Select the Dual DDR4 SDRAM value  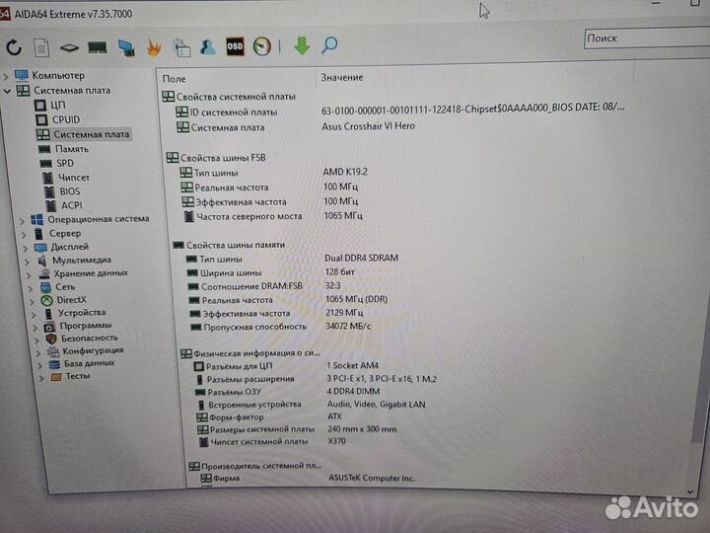tap(361, 258)
